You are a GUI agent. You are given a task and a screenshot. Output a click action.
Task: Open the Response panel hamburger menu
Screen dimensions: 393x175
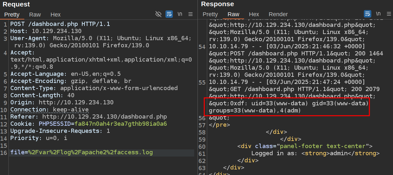pos(388,14)
